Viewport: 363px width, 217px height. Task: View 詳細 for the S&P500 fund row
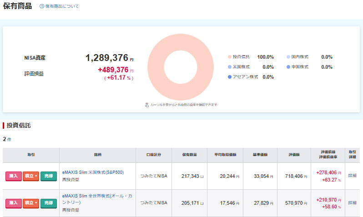[353, 176]
